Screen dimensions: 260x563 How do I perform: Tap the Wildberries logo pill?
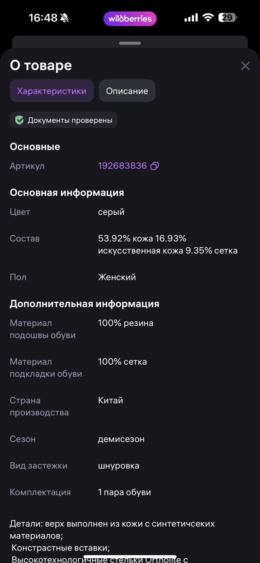tap(130, 19)
